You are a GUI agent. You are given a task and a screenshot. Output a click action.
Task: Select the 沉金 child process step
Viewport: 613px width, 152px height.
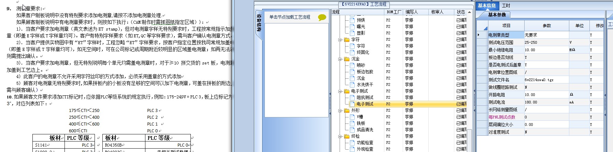pyautogui.click(x=361, y=78)
